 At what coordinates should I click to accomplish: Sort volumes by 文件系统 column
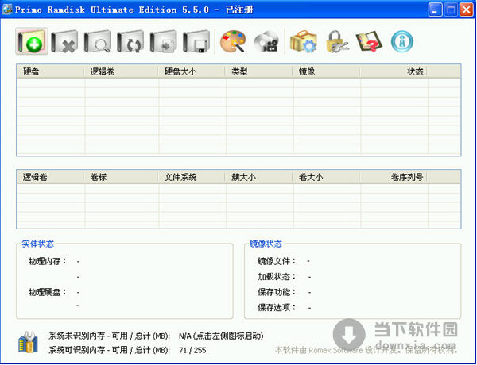192,177
